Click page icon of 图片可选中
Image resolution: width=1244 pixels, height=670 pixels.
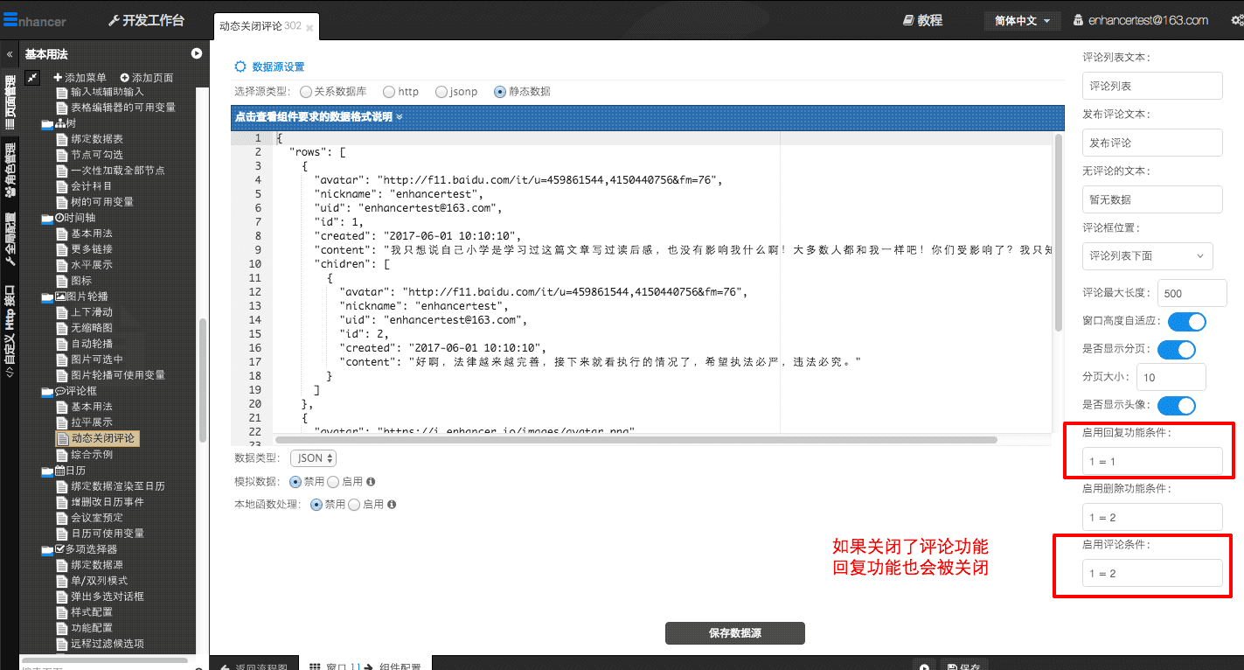coord(62,359)
